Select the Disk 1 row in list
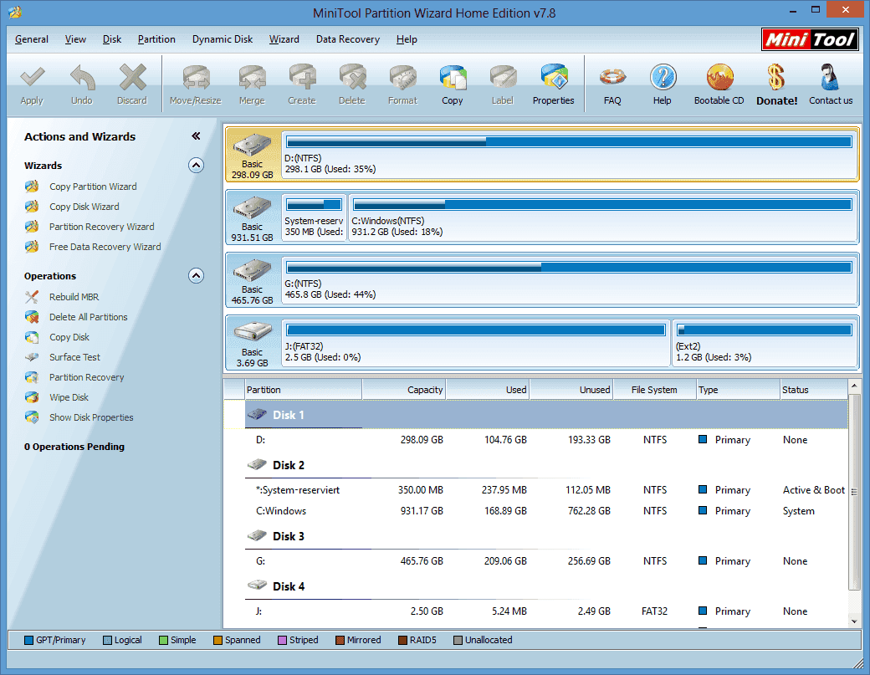This screenshot has height=675, width=870. 546,415
